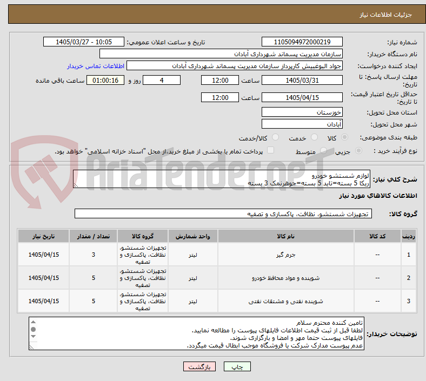Click the شوینده نفتی و مشتقات نفتی cell

(x=286, y=301)
